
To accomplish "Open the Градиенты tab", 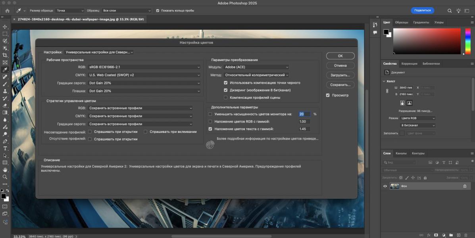I will click(x=421, y=23).
